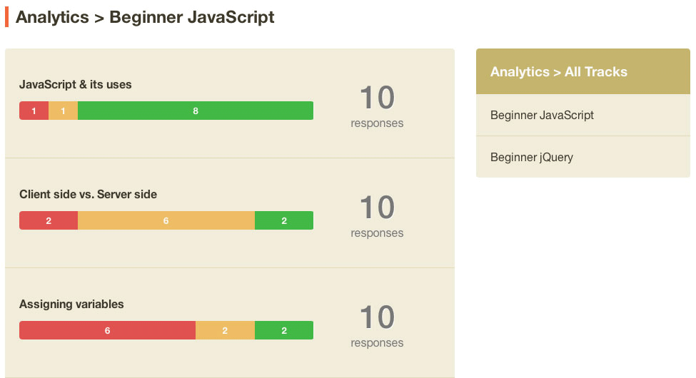Click yellow segment showing 6 responses
696x378 pixels.
tap(166, 220)
